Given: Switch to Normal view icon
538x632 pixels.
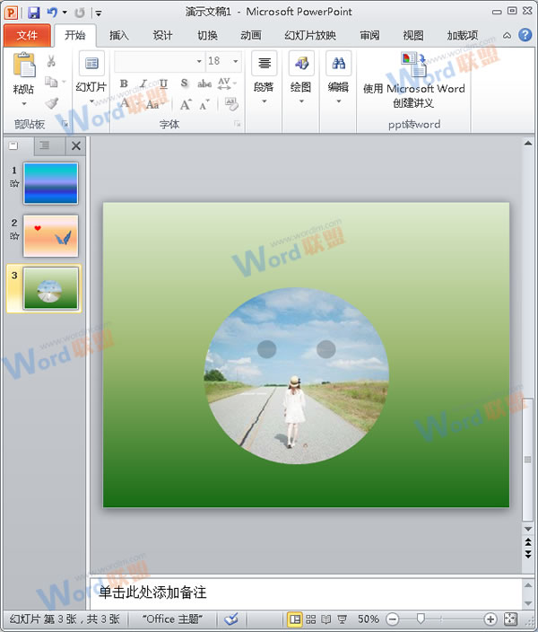Looking at the screenshot, I should 295,619.
